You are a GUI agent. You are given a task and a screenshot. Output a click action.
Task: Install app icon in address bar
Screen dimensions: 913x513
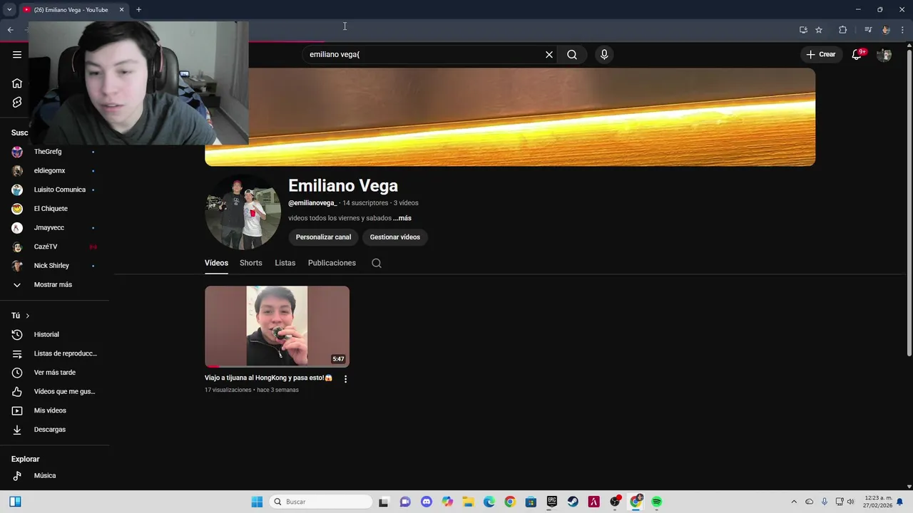[803, 30]
